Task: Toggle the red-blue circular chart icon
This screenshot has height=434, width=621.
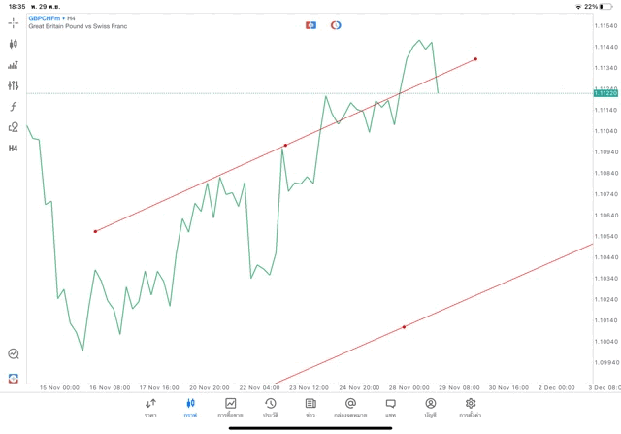Action: 336,24
